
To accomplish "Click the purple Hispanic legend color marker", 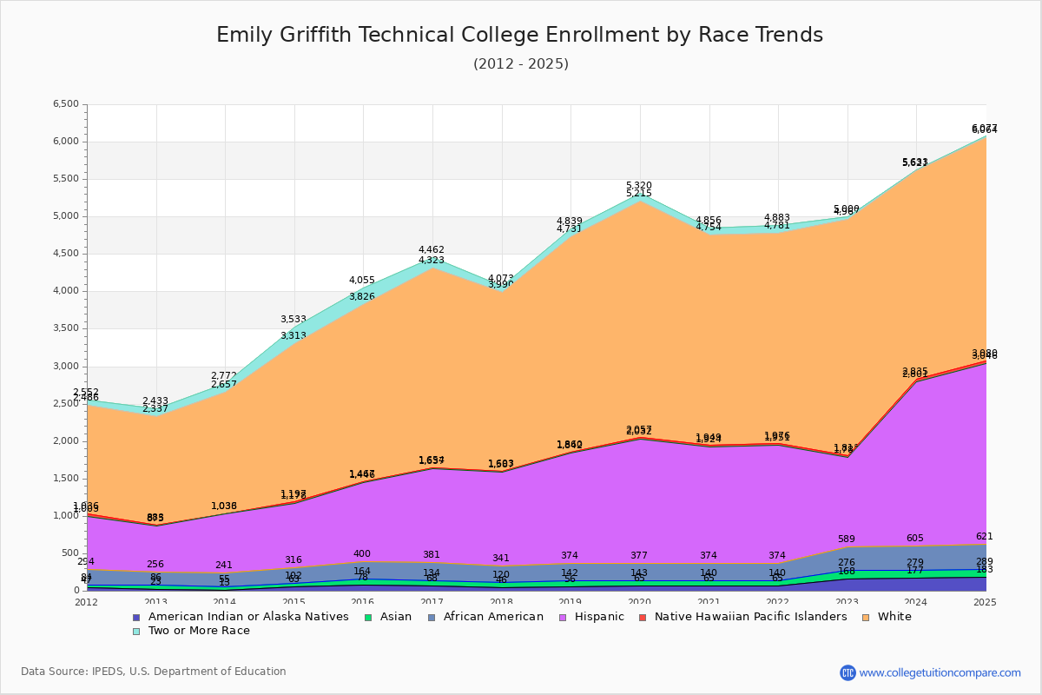I will (x=562, y=617).
